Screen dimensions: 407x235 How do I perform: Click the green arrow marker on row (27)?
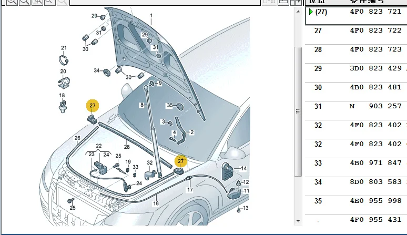[x=311, y=12]
